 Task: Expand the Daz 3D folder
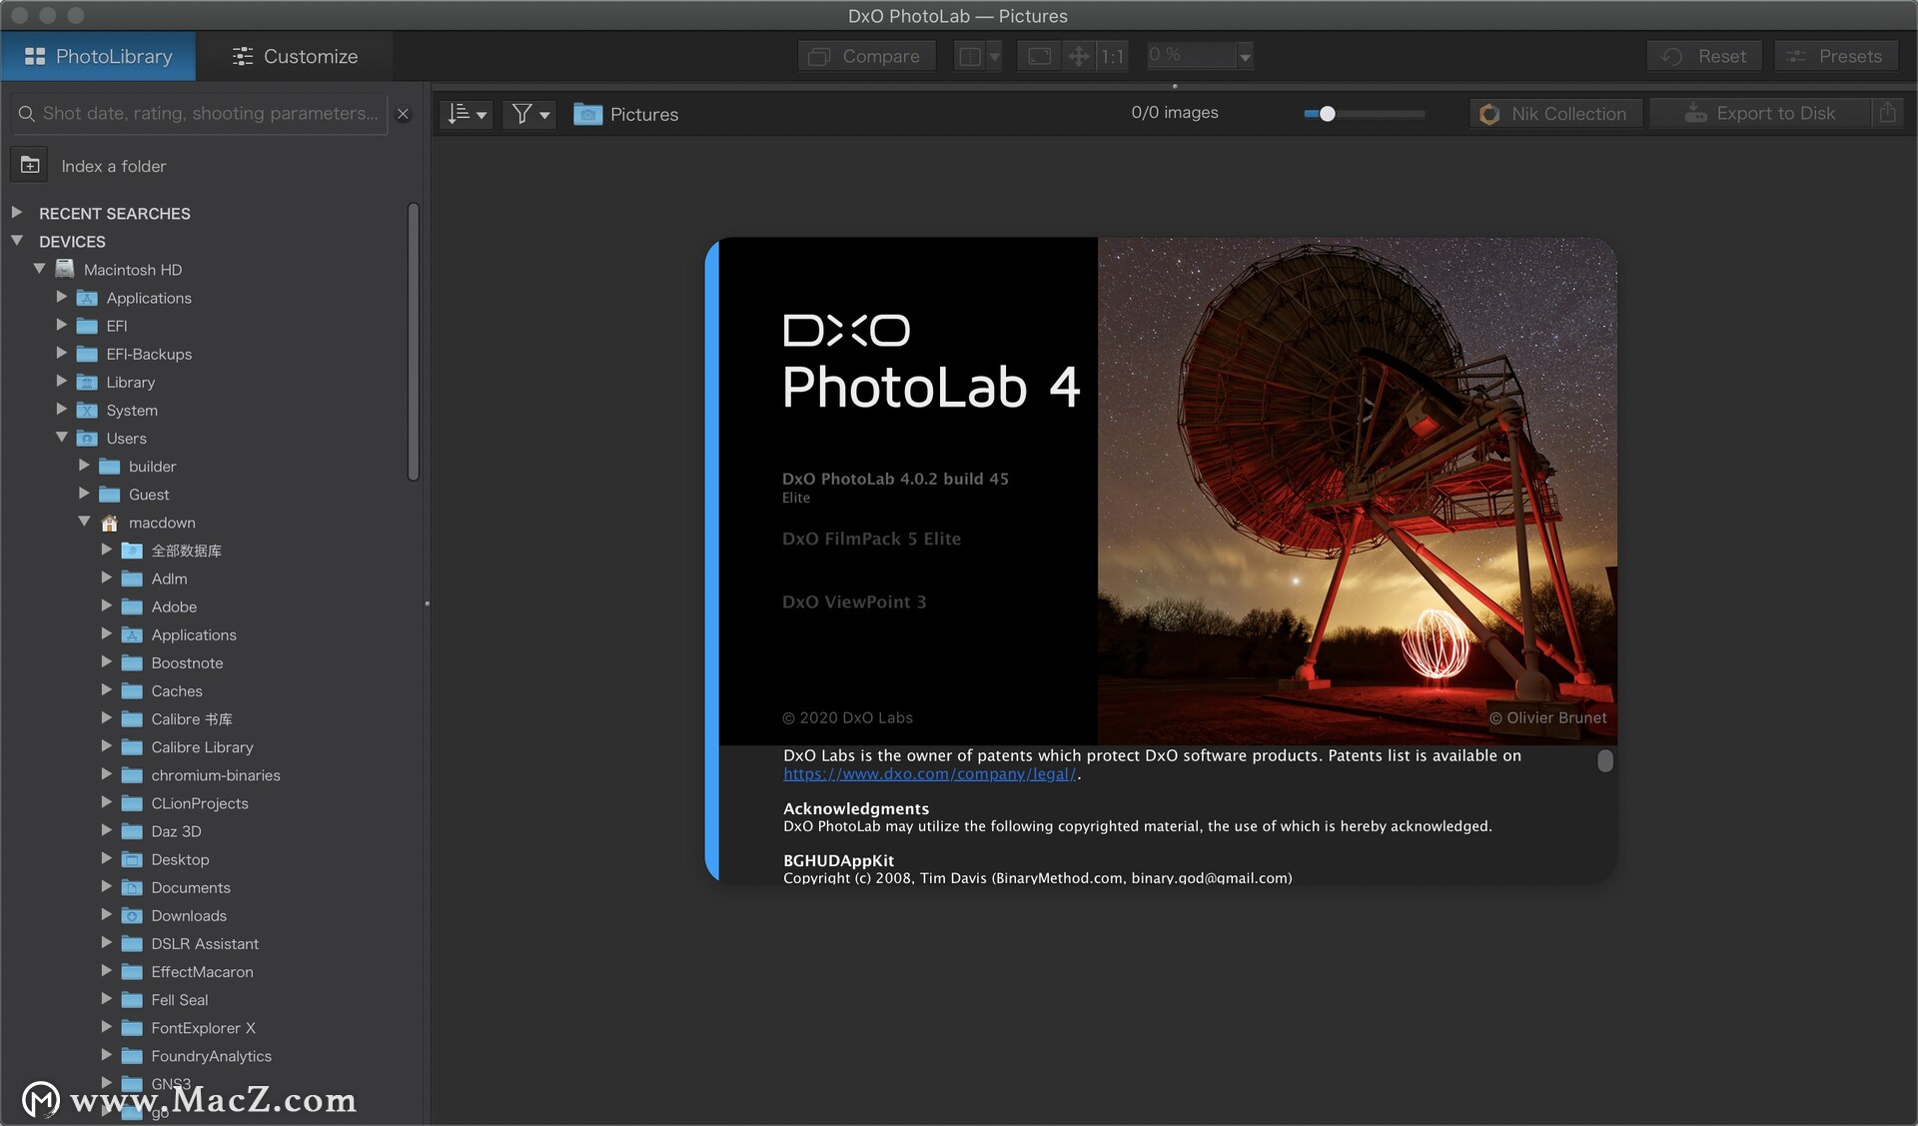tap(107, 829)
